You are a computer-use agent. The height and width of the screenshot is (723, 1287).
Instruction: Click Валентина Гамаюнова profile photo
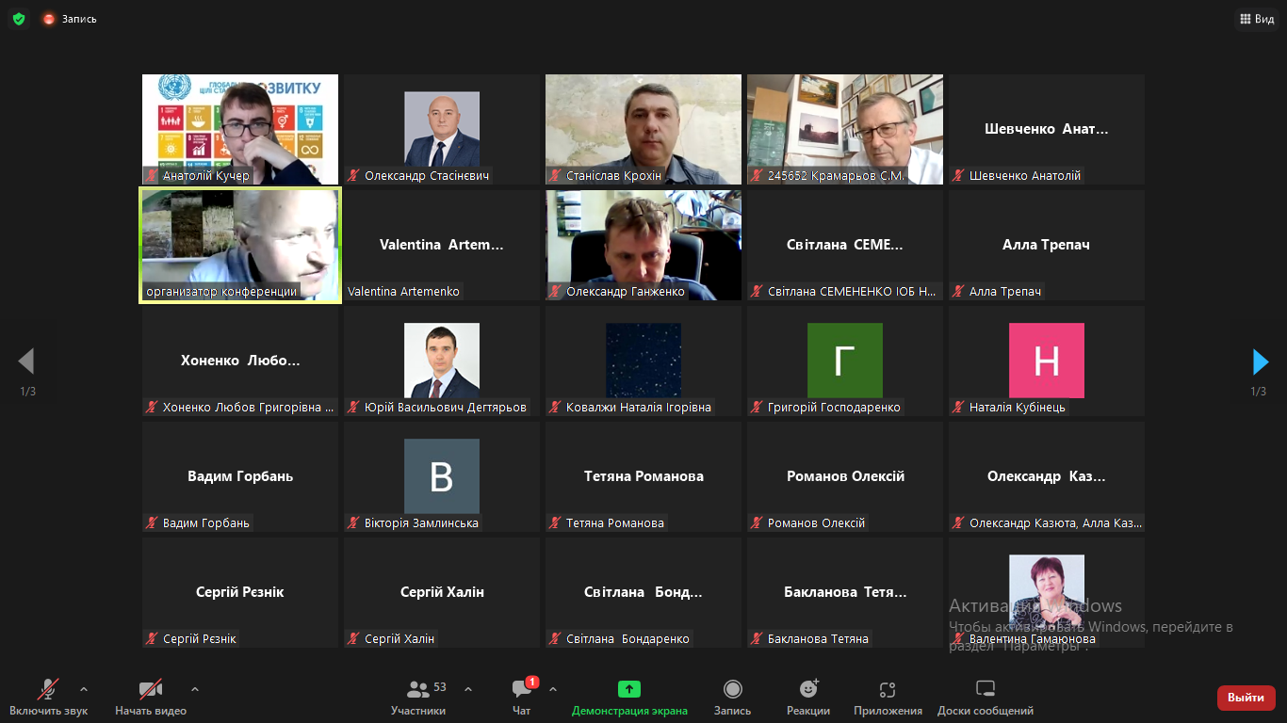1047,592
